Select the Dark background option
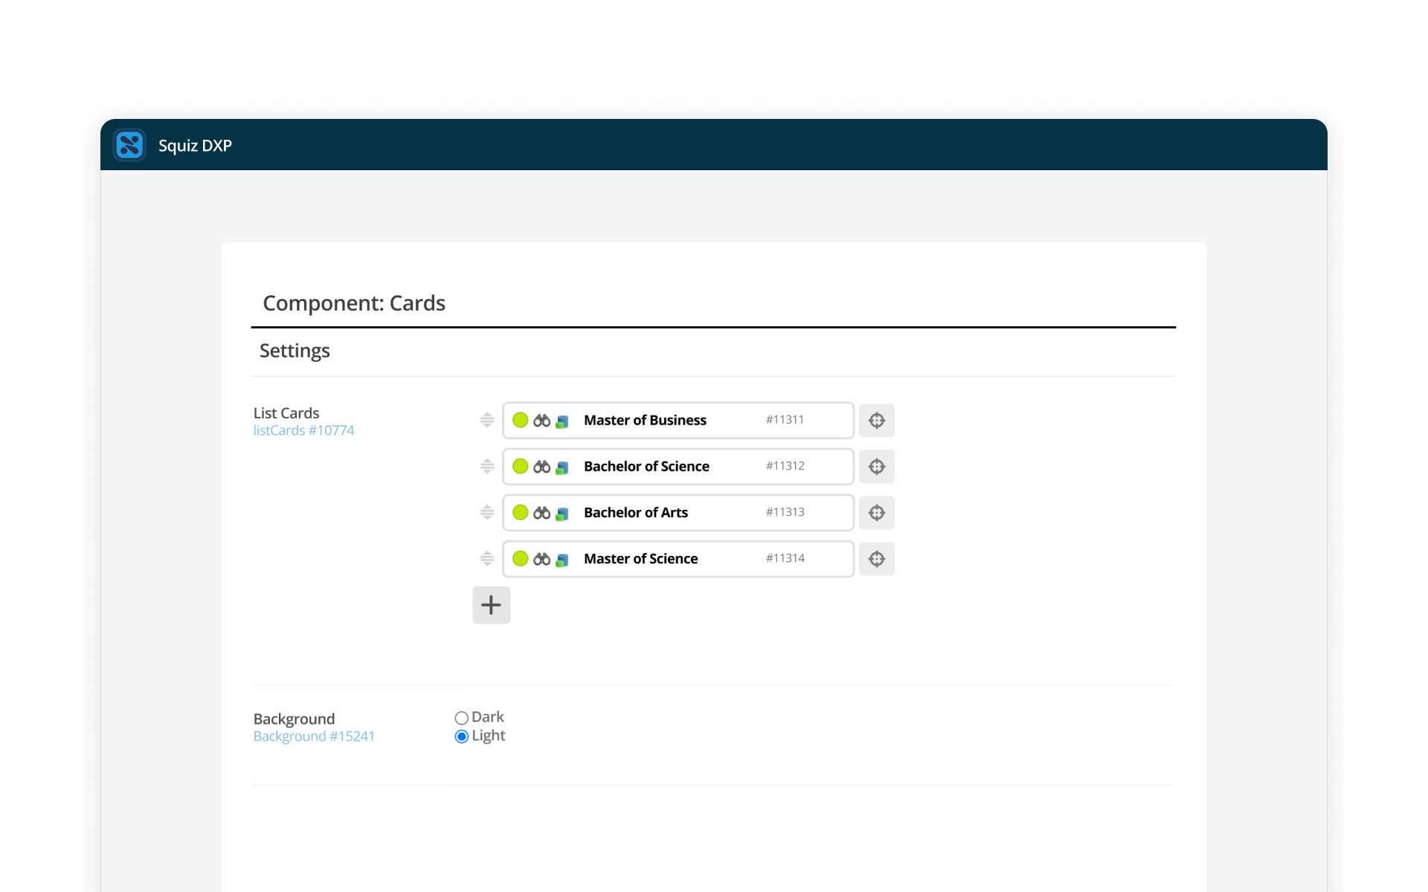 pos(461,718)
